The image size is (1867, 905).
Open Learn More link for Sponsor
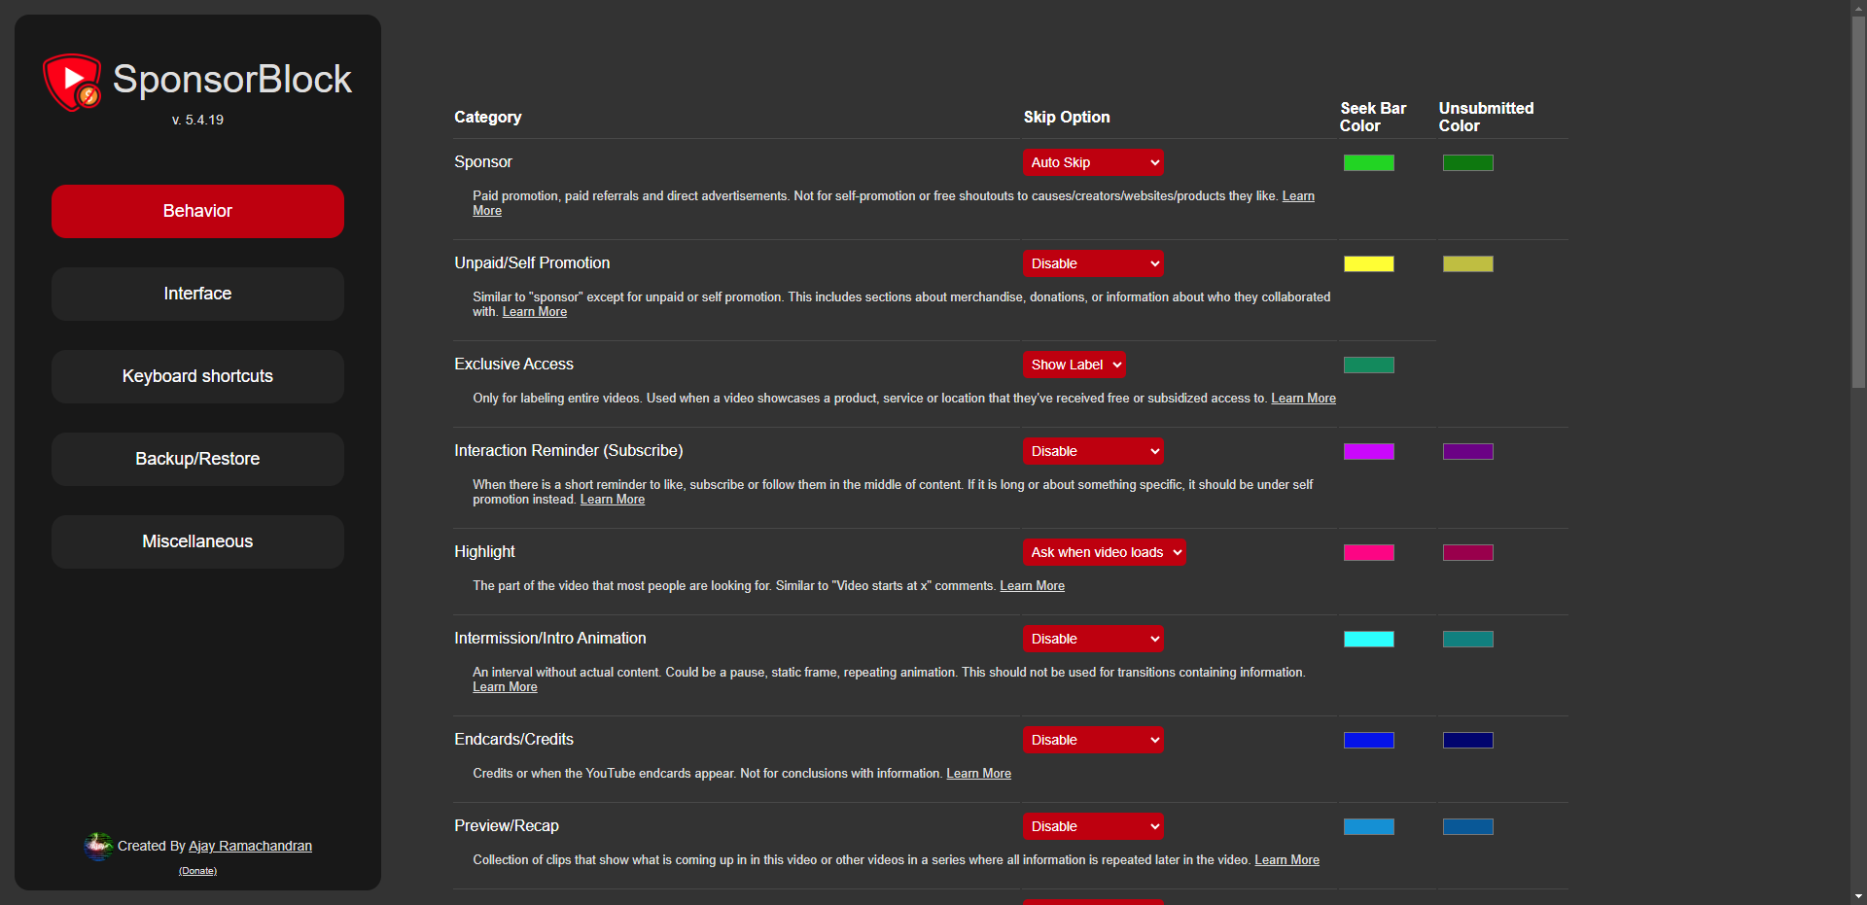[1298, 196]
